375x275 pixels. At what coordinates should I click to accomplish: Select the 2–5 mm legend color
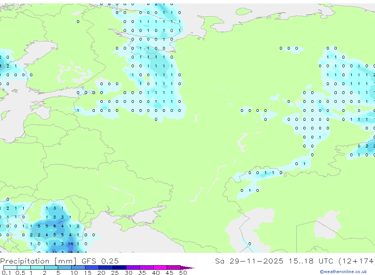(x=51, y=267)
